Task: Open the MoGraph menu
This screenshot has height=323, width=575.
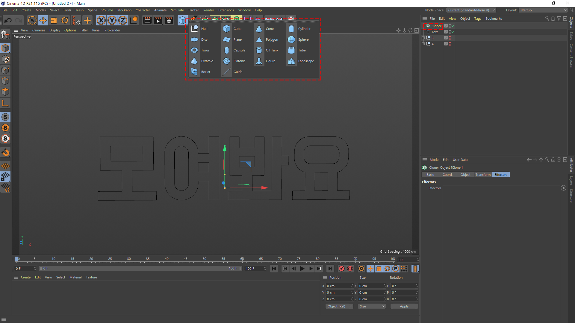Action: tap(124, 10)
